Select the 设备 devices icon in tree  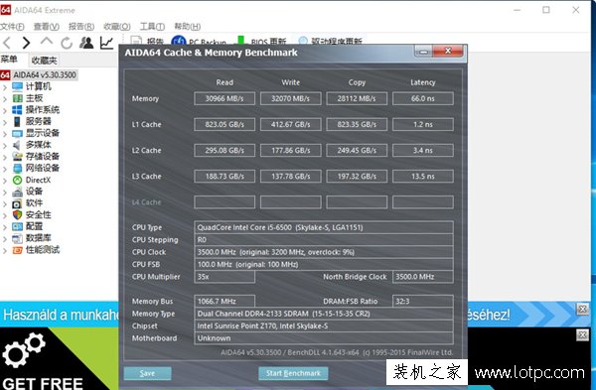coord(18,192)
